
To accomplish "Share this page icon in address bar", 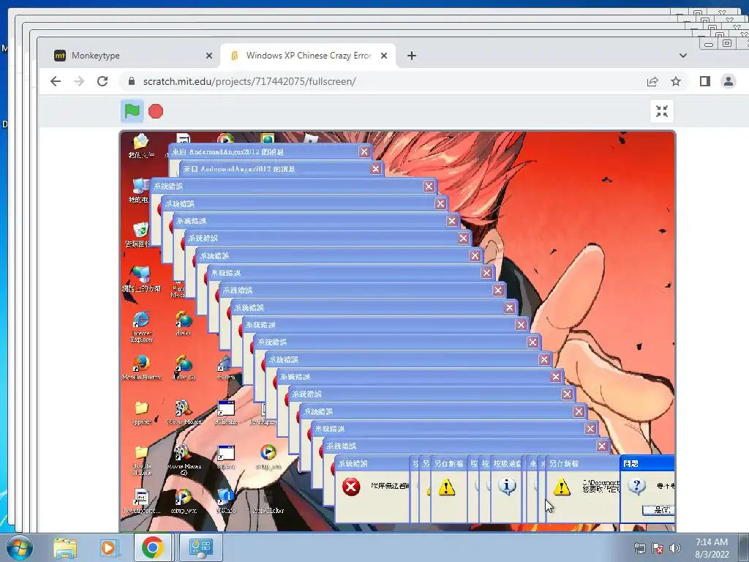I will [x=652, y=81].
